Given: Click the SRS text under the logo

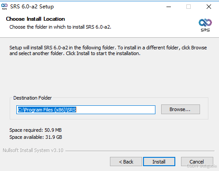Looking at the screenshot, I should tap(205, 30).
